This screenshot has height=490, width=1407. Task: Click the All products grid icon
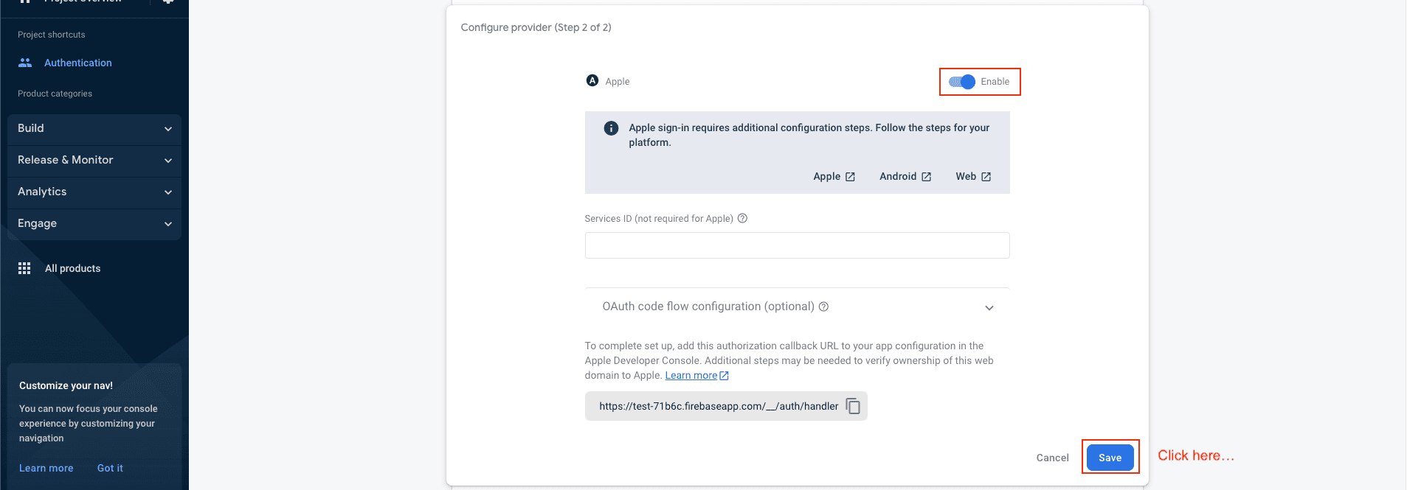pos(24,268)
